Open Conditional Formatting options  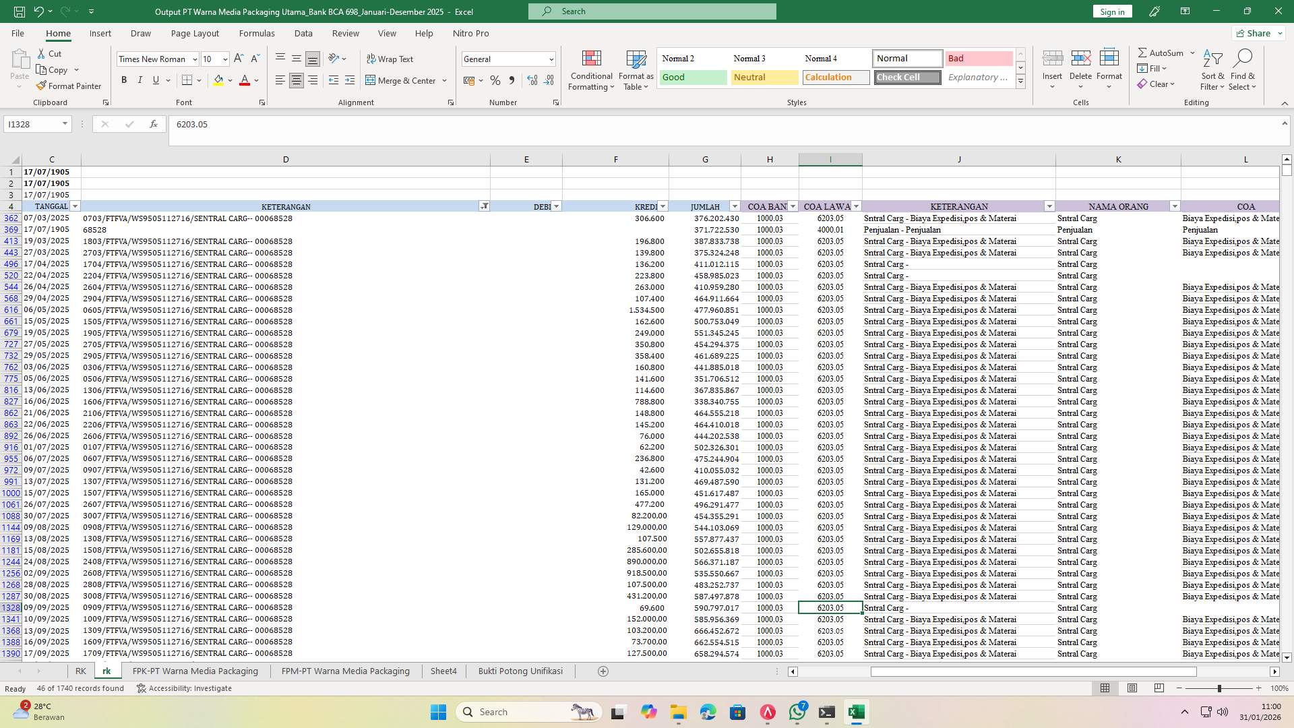(590, 69)
